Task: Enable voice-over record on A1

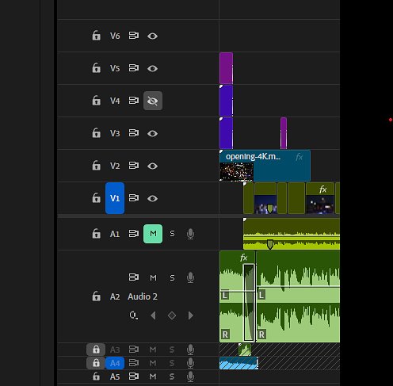Action: pyautogui.click(x=190, y=234)
